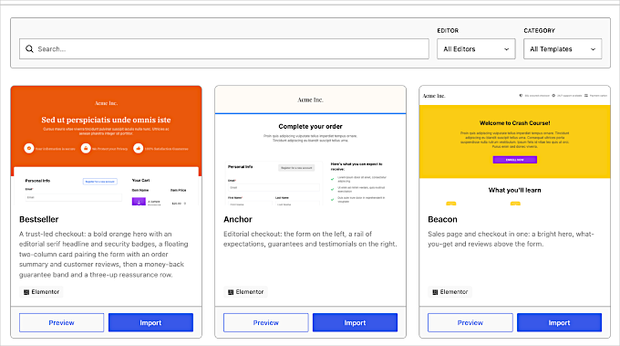Click the Beacon title
620x346 pixels.
[x=442, y=219]
